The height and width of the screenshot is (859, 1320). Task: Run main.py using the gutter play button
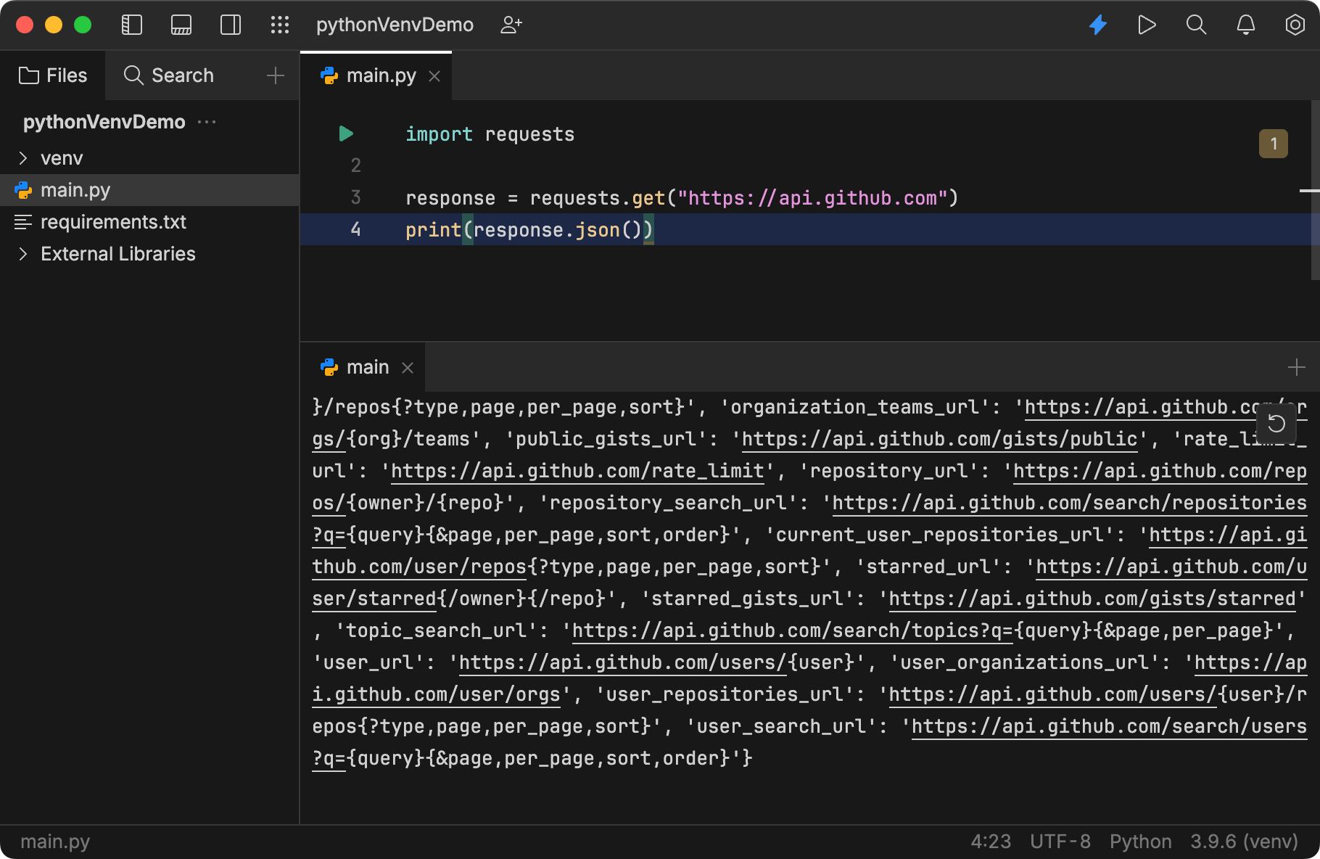(345, 133)
